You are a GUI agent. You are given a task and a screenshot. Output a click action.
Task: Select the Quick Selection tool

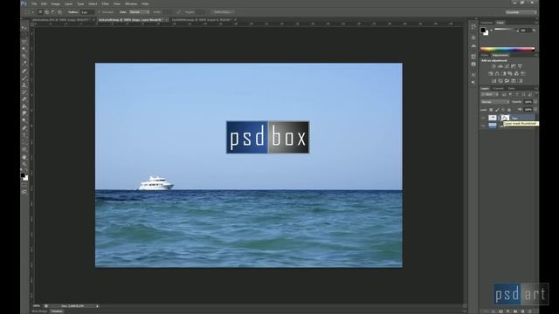(x=24, y=49)
